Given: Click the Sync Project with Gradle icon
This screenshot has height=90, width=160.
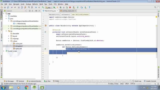Looking at the screenshot, I should point(78,7).
